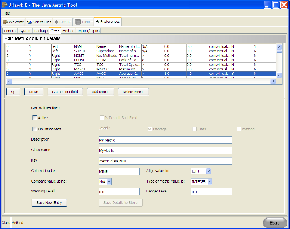Image resolution: width=290 pixels, height=229 pixels.
Task: Click the Description text field
Action: point(165,140)
